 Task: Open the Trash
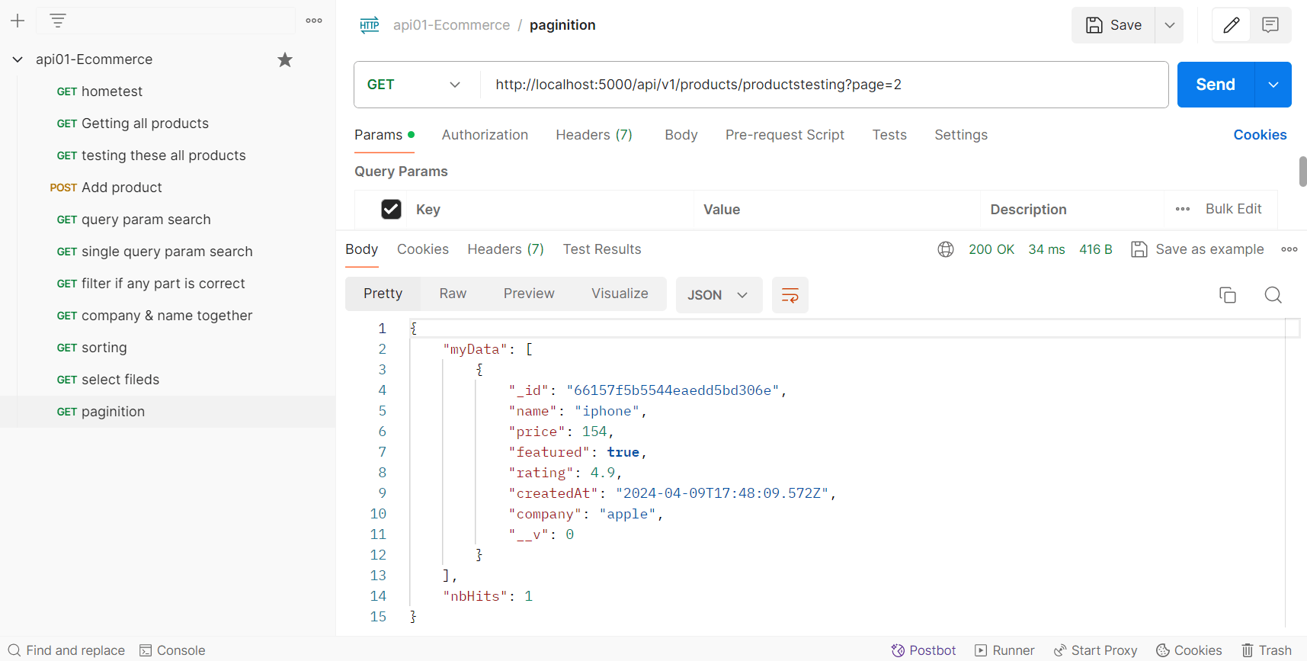[x=1267, y=650]
